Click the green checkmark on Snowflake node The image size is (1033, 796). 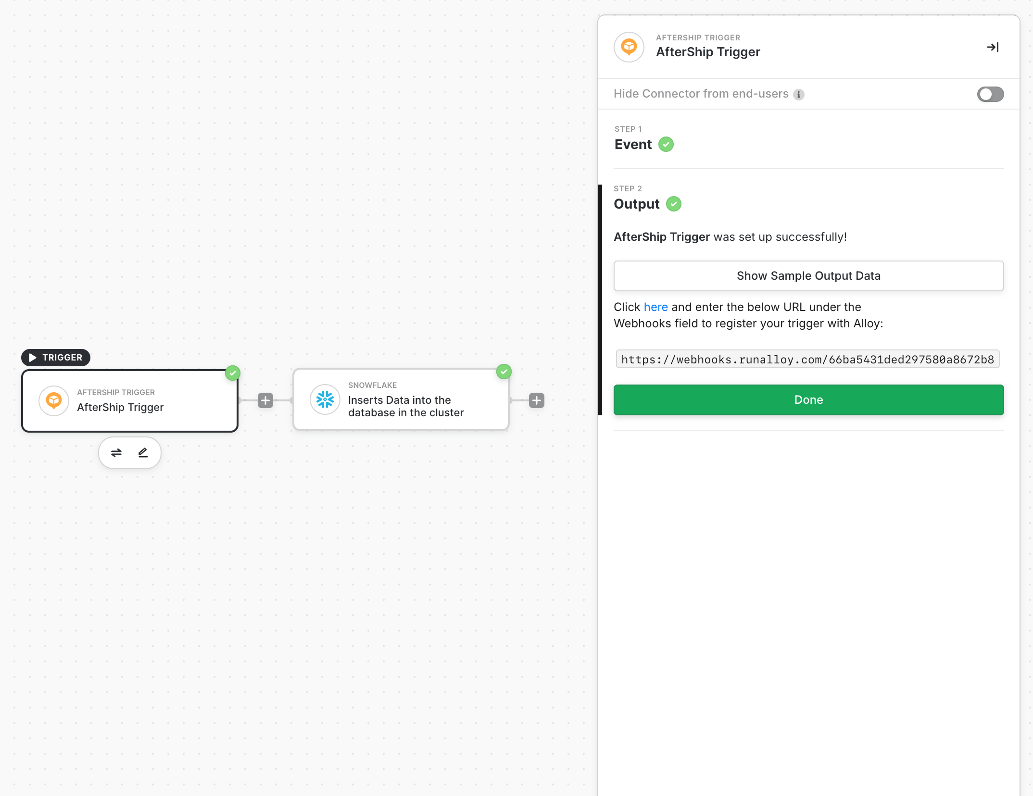(504, 372)
